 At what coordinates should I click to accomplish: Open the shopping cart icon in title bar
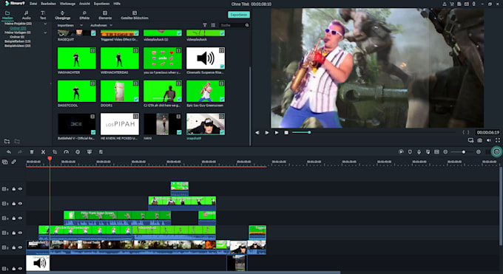(x=452, y=4)
